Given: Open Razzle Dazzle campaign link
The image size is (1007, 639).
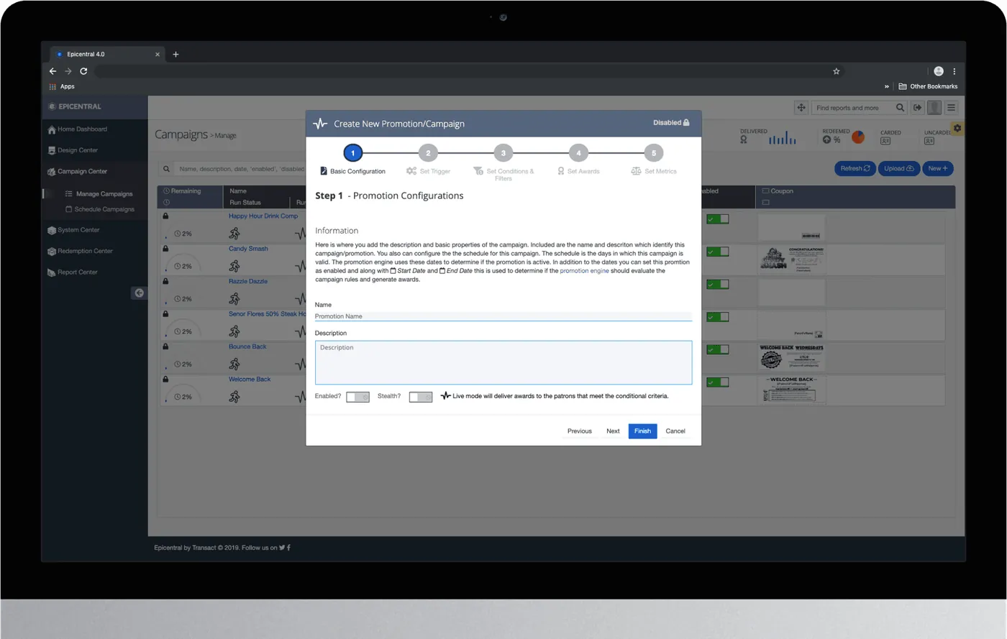Looking at the screenshot, I should [248, 281].
